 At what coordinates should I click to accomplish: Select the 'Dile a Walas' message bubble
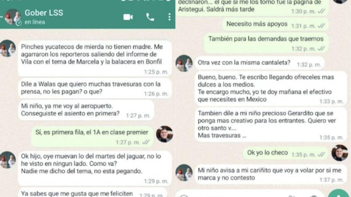click(95, 88)
